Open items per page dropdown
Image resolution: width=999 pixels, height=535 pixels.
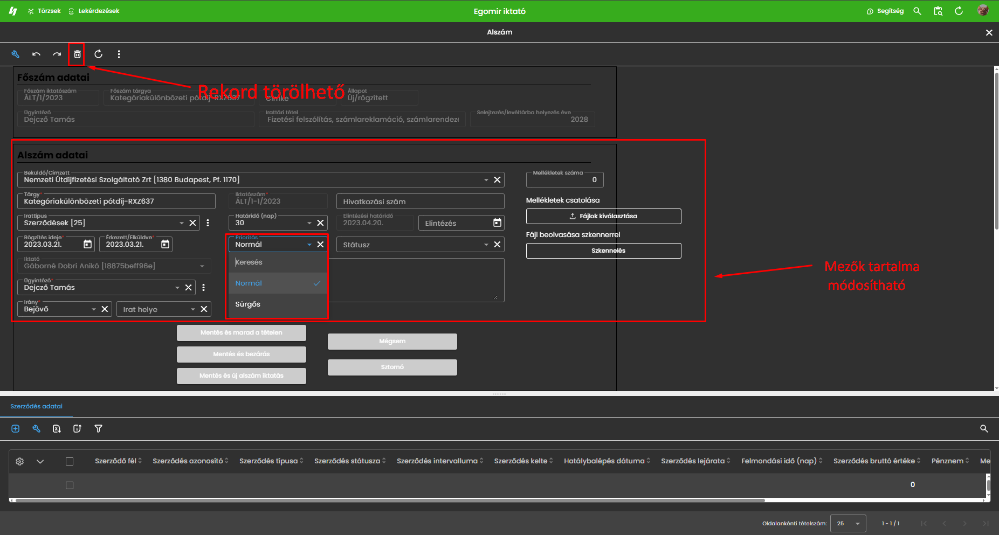[848, 523]
